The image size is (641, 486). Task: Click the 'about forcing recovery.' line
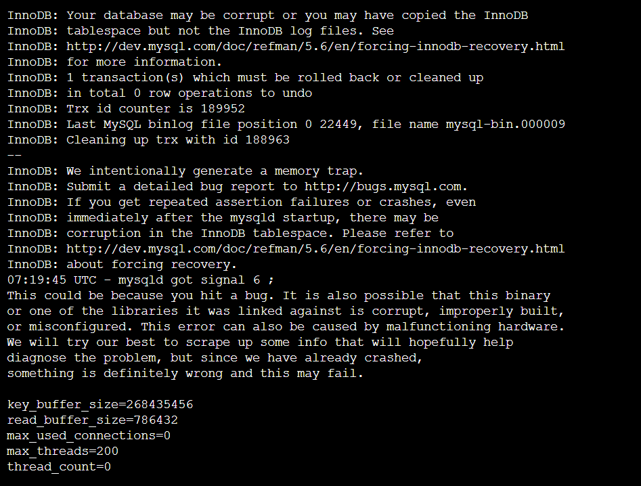[122, 264]
